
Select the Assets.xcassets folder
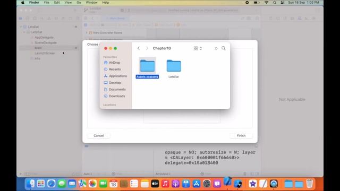pyautogui.click(x=147, y=66)
